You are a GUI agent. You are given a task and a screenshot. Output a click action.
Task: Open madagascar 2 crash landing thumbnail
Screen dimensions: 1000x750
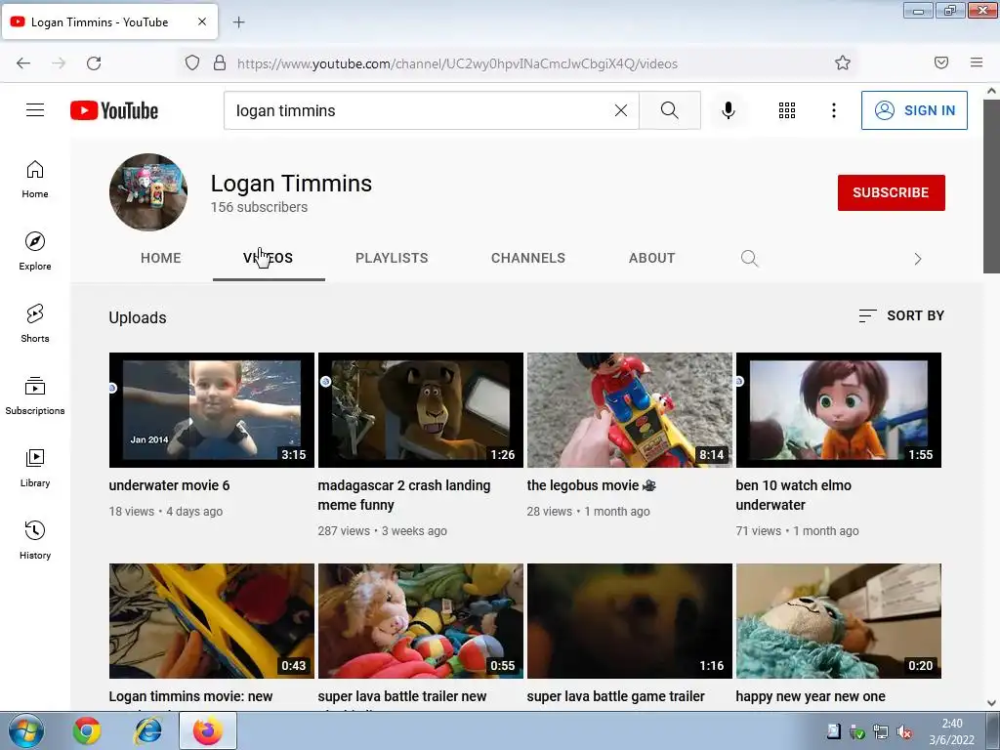[421, 410]
